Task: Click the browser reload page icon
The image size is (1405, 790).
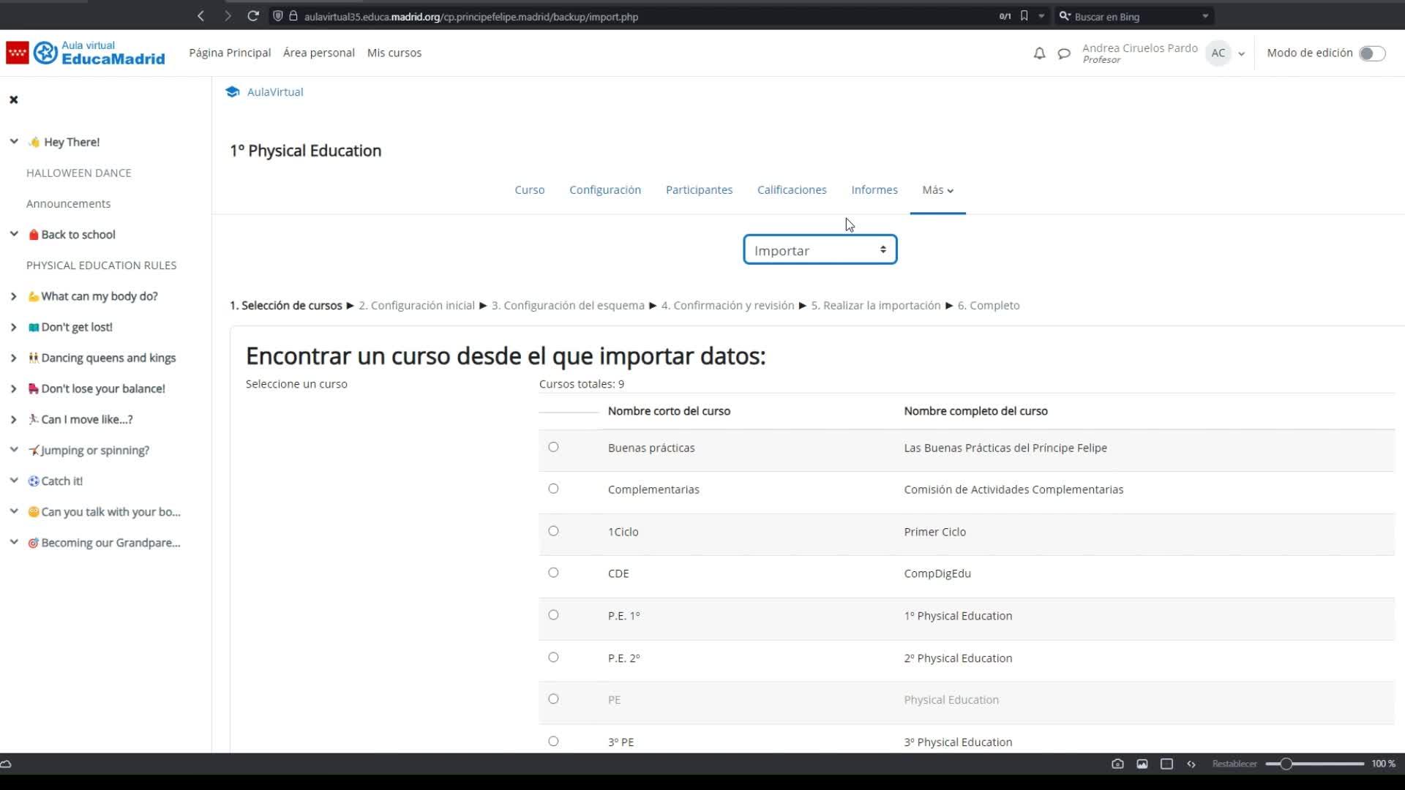Action: click(x=253, y=16)
